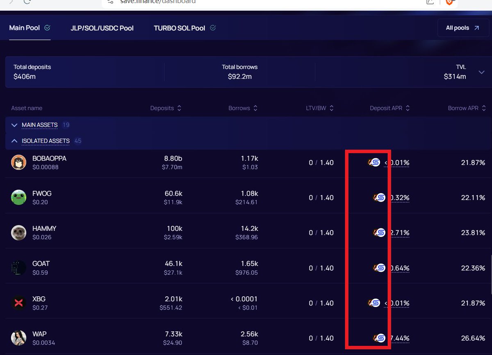Image resolution: width=492 pixels, height=355 pixels.
Task: Click the BOBAOPPA deposits value 8.80b
Action: tap(173, 158)
